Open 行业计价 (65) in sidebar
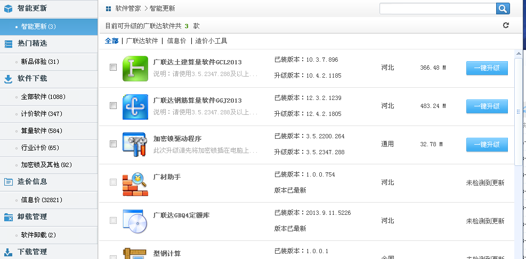 tap(49, 148)
